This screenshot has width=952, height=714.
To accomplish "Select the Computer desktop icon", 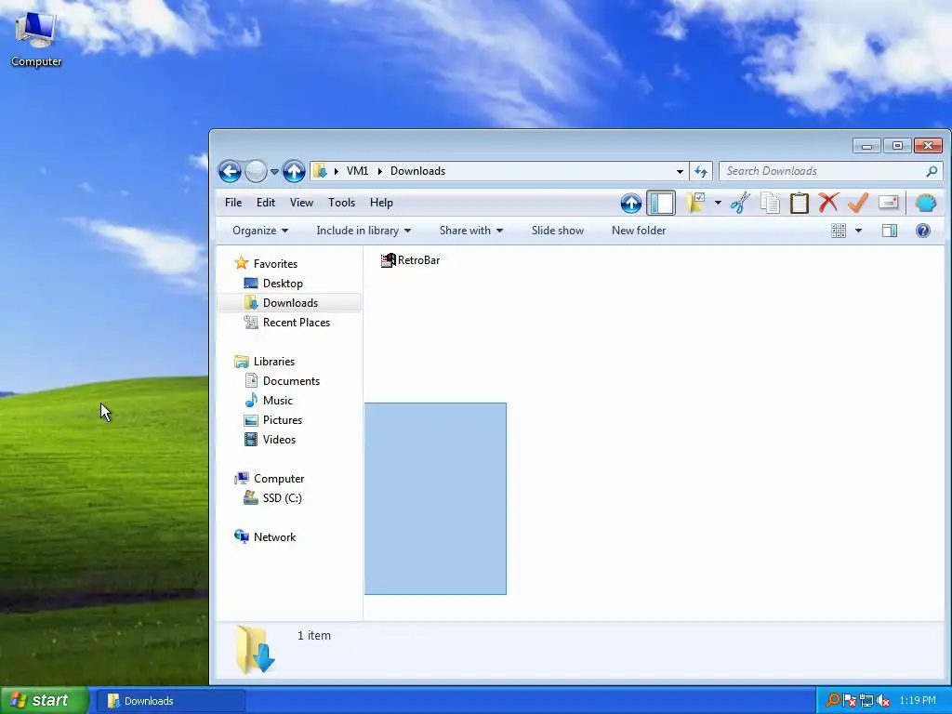I will click(x=36, y=41).
